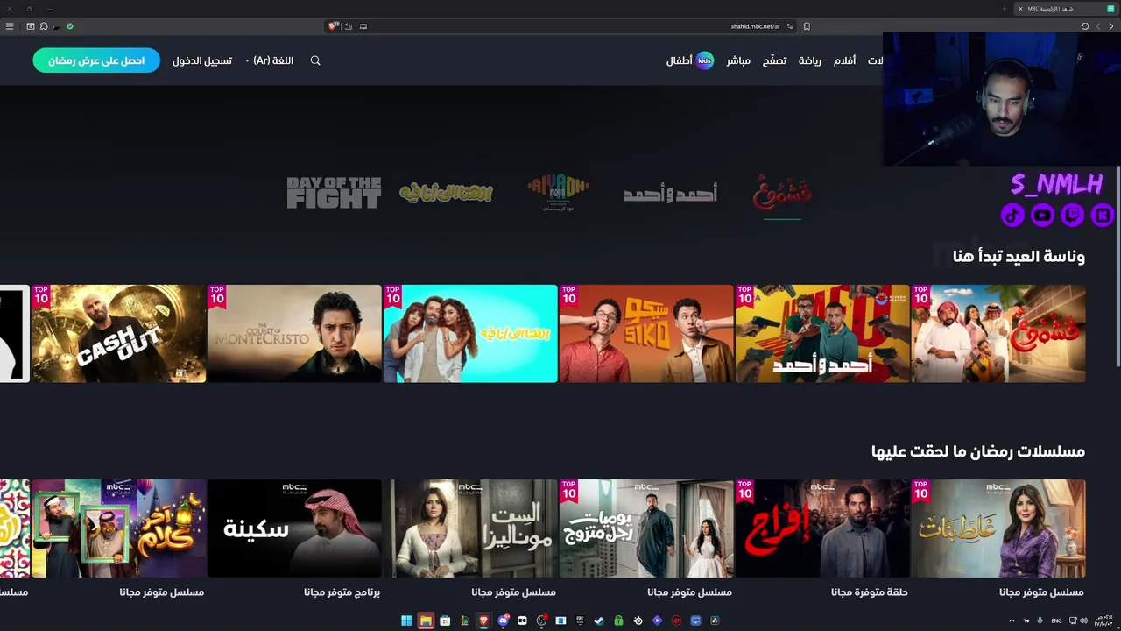The width and height of the screenshot is (1121, 631).
Task: Expand the اللغة (Ar) language dropdown
Action: click(269, 60)
